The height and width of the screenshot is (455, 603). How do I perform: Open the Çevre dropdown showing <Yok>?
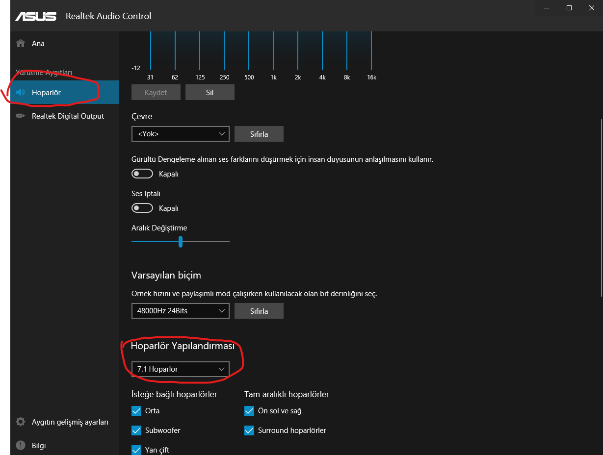pos(181,134)
